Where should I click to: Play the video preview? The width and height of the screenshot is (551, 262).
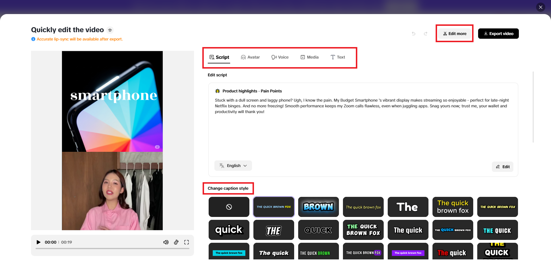38,242
